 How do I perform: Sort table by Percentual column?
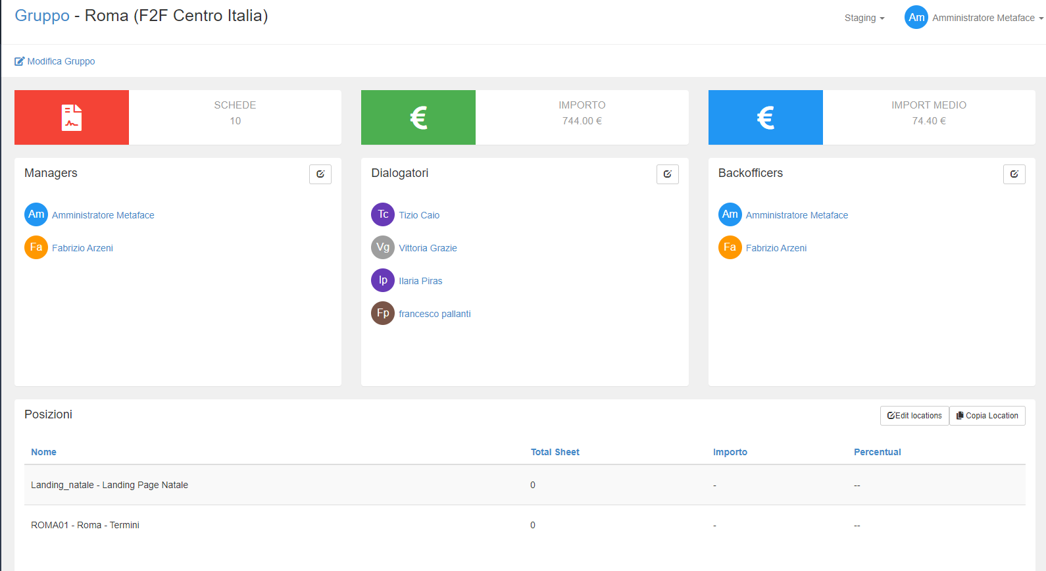pyautogui.click(x=877, y=452)
